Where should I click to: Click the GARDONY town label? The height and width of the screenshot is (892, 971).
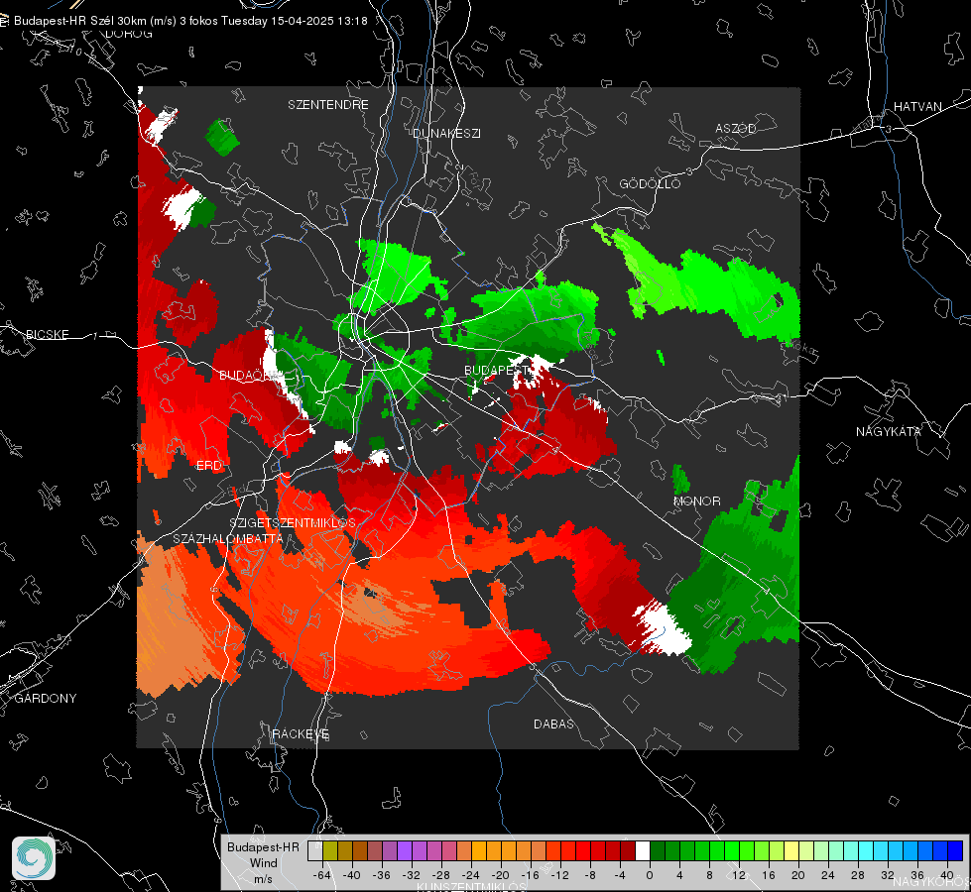[46, 699]
